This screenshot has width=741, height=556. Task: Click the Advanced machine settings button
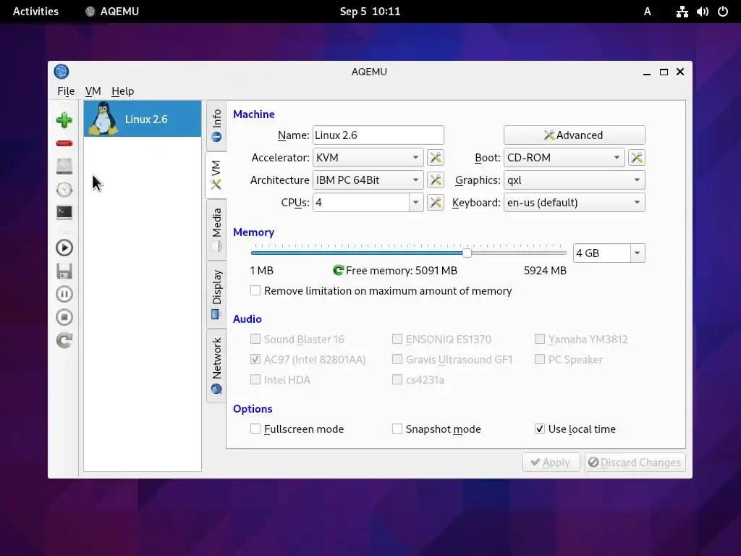574,135
